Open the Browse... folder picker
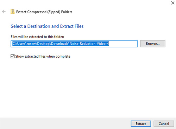Image resolution: width=176 pixels, height=129 pixels. (x=153, y=44)
